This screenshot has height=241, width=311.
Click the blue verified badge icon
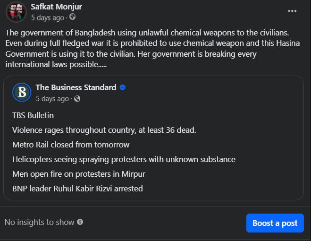[x=123, y=87]
